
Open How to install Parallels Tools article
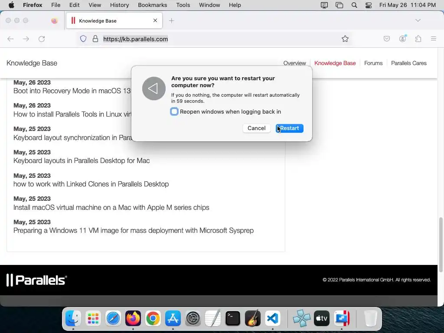[x=72, y=114]
